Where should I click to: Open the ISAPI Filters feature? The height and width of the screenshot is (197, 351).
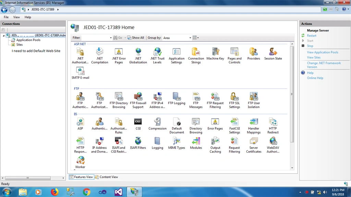138,143
